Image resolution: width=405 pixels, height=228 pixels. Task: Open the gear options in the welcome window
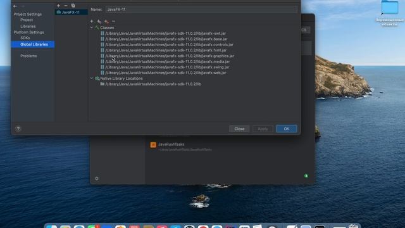97,179
